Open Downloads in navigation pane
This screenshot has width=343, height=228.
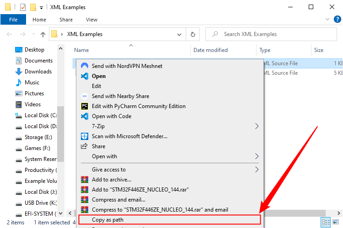point(38,72)
